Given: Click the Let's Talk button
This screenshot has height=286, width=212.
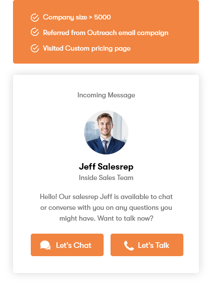Looking at the screenshot, I should point(147,245).
